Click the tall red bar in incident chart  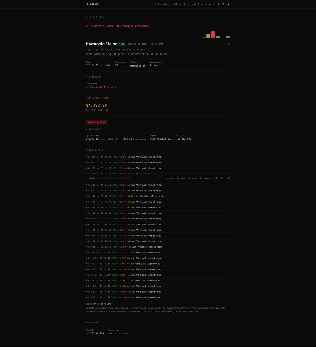213,35
